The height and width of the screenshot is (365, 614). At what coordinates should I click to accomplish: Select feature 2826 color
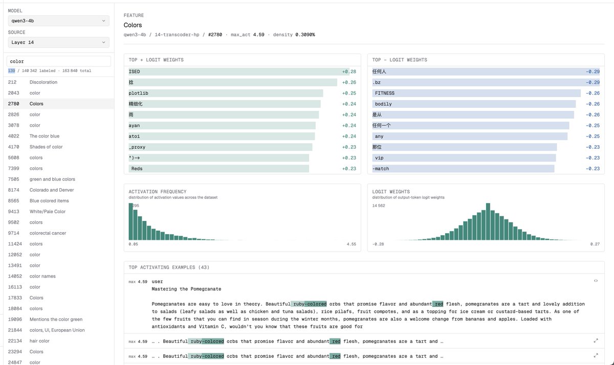coord(58,115)
